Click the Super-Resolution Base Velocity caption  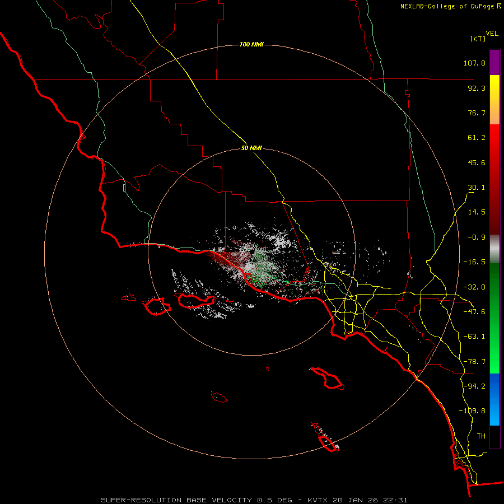click(x=254, y=500)
